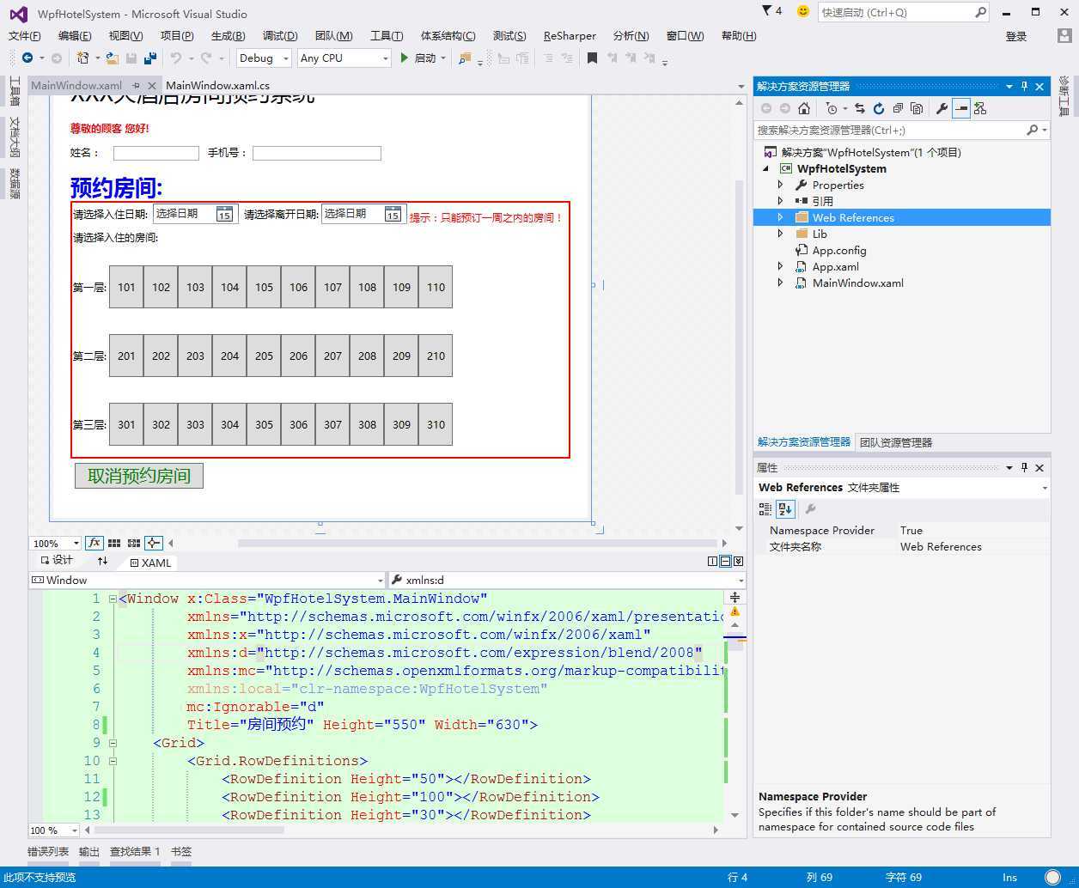The width and height of the screenshot is (1079, 888).
Task: Click the green Start debugging arrow
Action: [405, 58]
